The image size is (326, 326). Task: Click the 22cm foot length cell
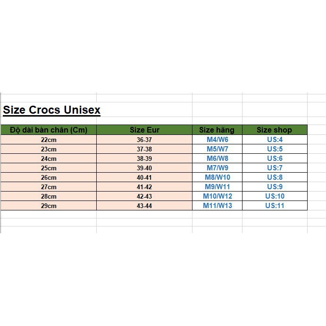coord(49,140)
